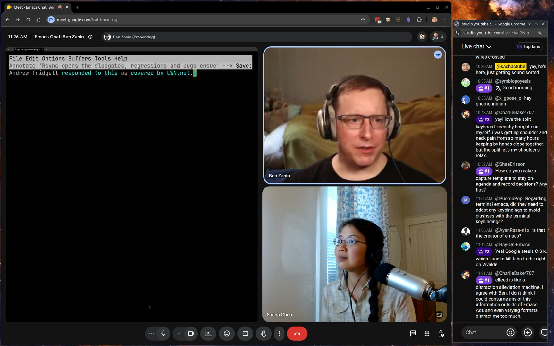554x346 pixels.
Task: Open Chrome three-dot menu
Action: point(445,20)
